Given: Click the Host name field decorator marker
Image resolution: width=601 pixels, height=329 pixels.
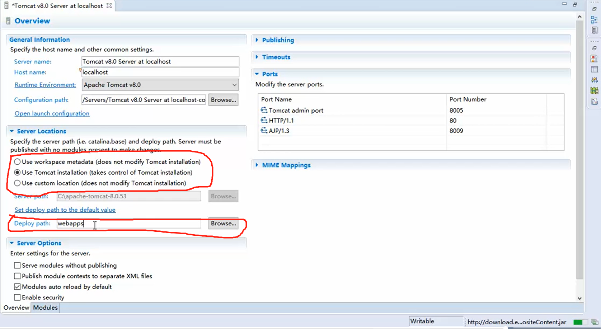Looking at the screenshot, I should (80, 70).
